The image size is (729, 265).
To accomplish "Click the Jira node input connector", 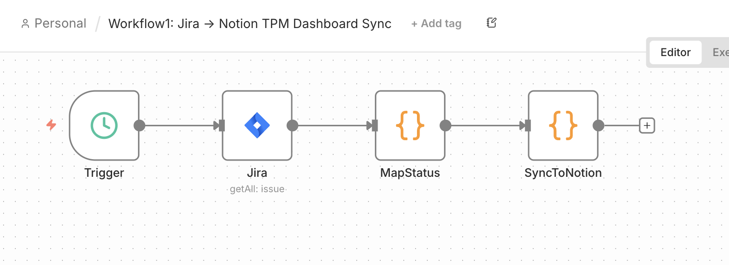I will (222, 125).
